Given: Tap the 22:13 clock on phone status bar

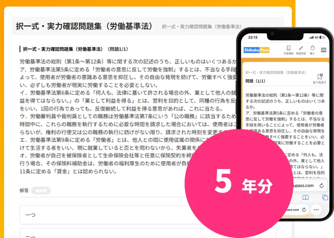Looking at the screenshot, I should pos(253,37).
